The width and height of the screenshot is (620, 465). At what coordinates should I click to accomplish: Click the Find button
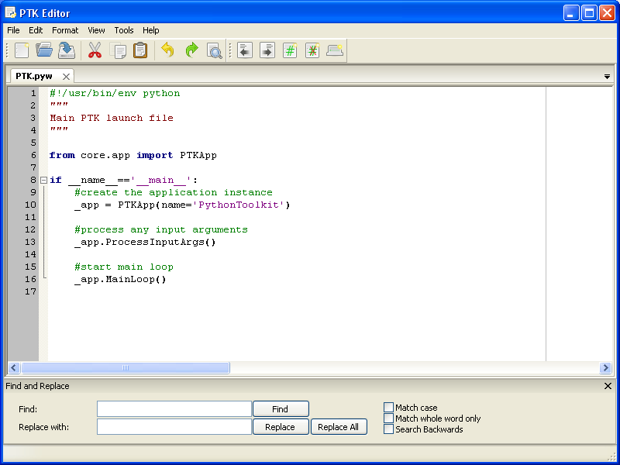click(x=281, y=409)
